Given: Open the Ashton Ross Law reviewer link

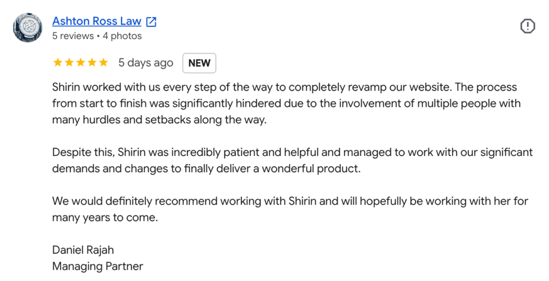Looking at the screenshot, I should click(x=97, y=21).
